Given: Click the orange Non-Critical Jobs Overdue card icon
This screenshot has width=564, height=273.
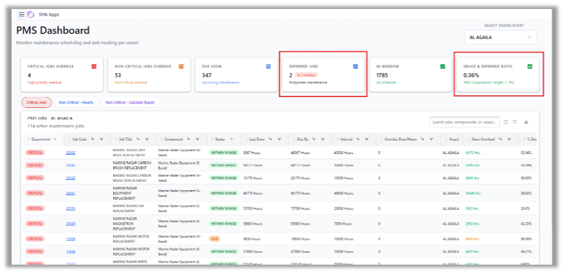Looking at the screenshot, I should pos(181,67).
